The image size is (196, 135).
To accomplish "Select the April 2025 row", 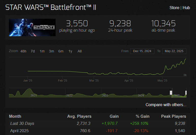I will pyautogui.click(x=20, y=131).
